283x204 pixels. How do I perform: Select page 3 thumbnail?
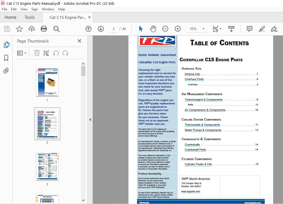[x=47, y=166]
